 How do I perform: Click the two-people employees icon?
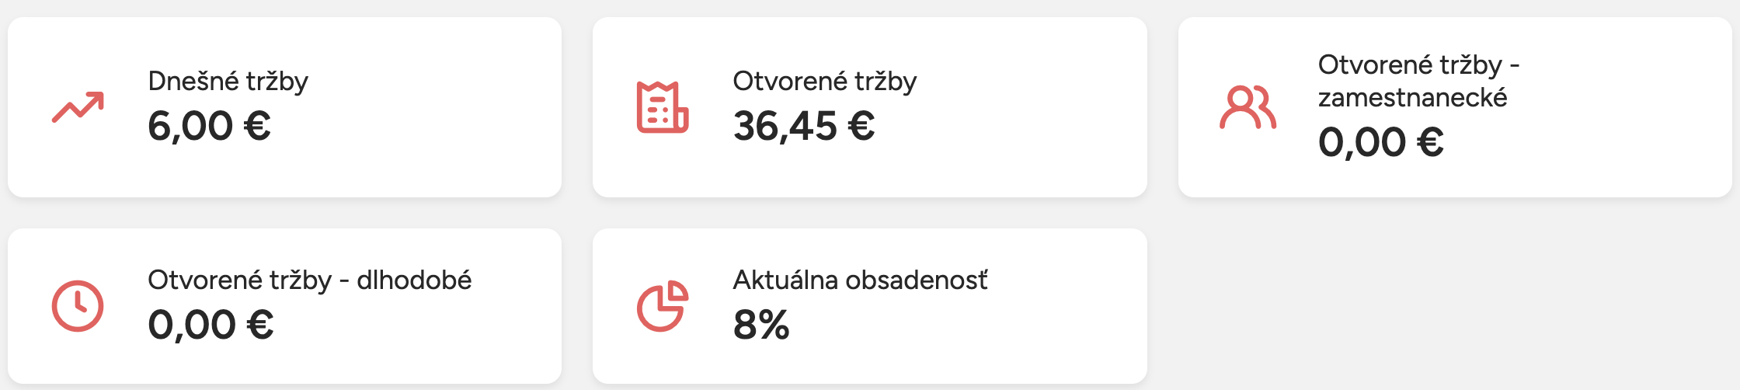(1248, 107)
